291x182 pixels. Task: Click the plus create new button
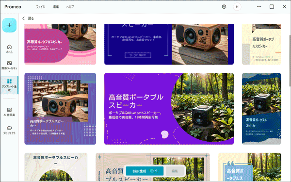[x=9, y=25]
